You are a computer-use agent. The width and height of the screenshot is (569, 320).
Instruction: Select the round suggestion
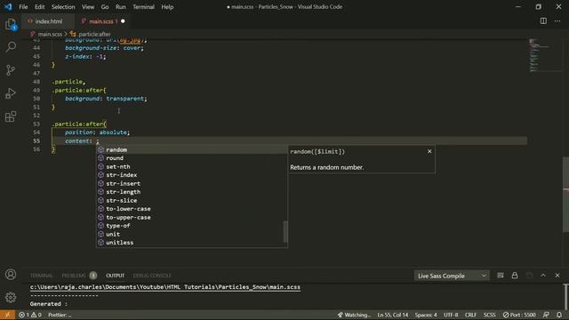pyautogui.click(x=192, y=158)
